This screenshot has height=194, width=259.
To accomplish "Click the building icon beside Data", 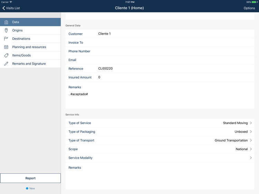I will point(6,22).
